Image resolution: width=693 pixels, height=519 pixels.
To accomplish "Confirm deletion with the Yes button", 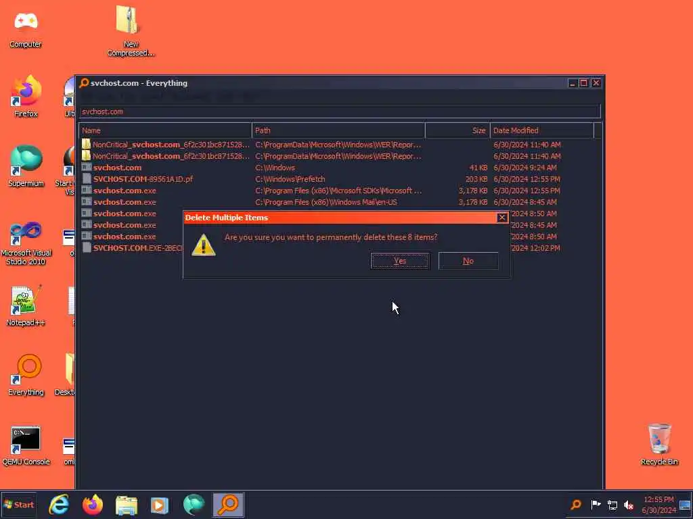I will coord(400,261).
